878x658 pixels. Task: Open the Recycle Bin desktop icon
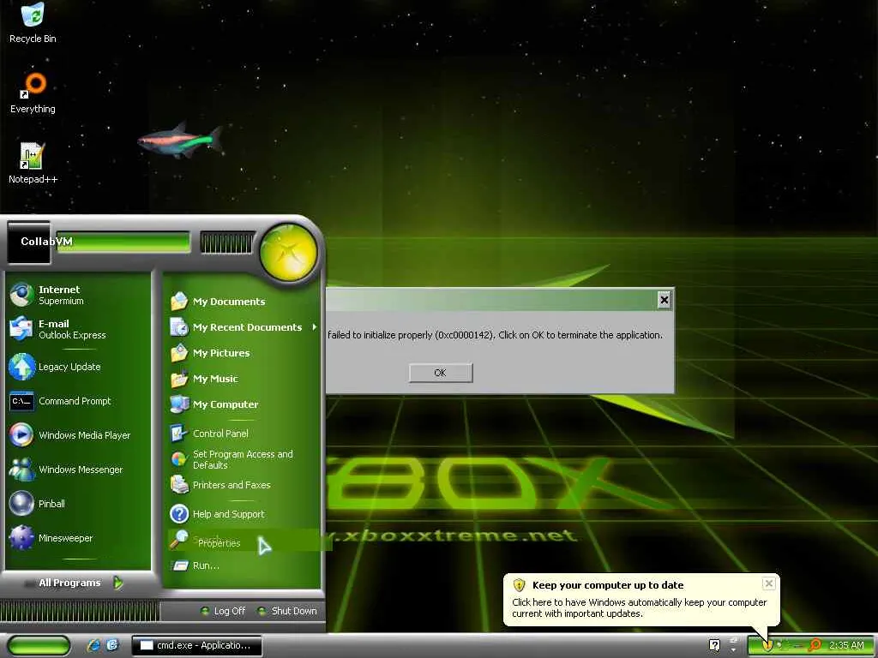[x=33, y=22]
